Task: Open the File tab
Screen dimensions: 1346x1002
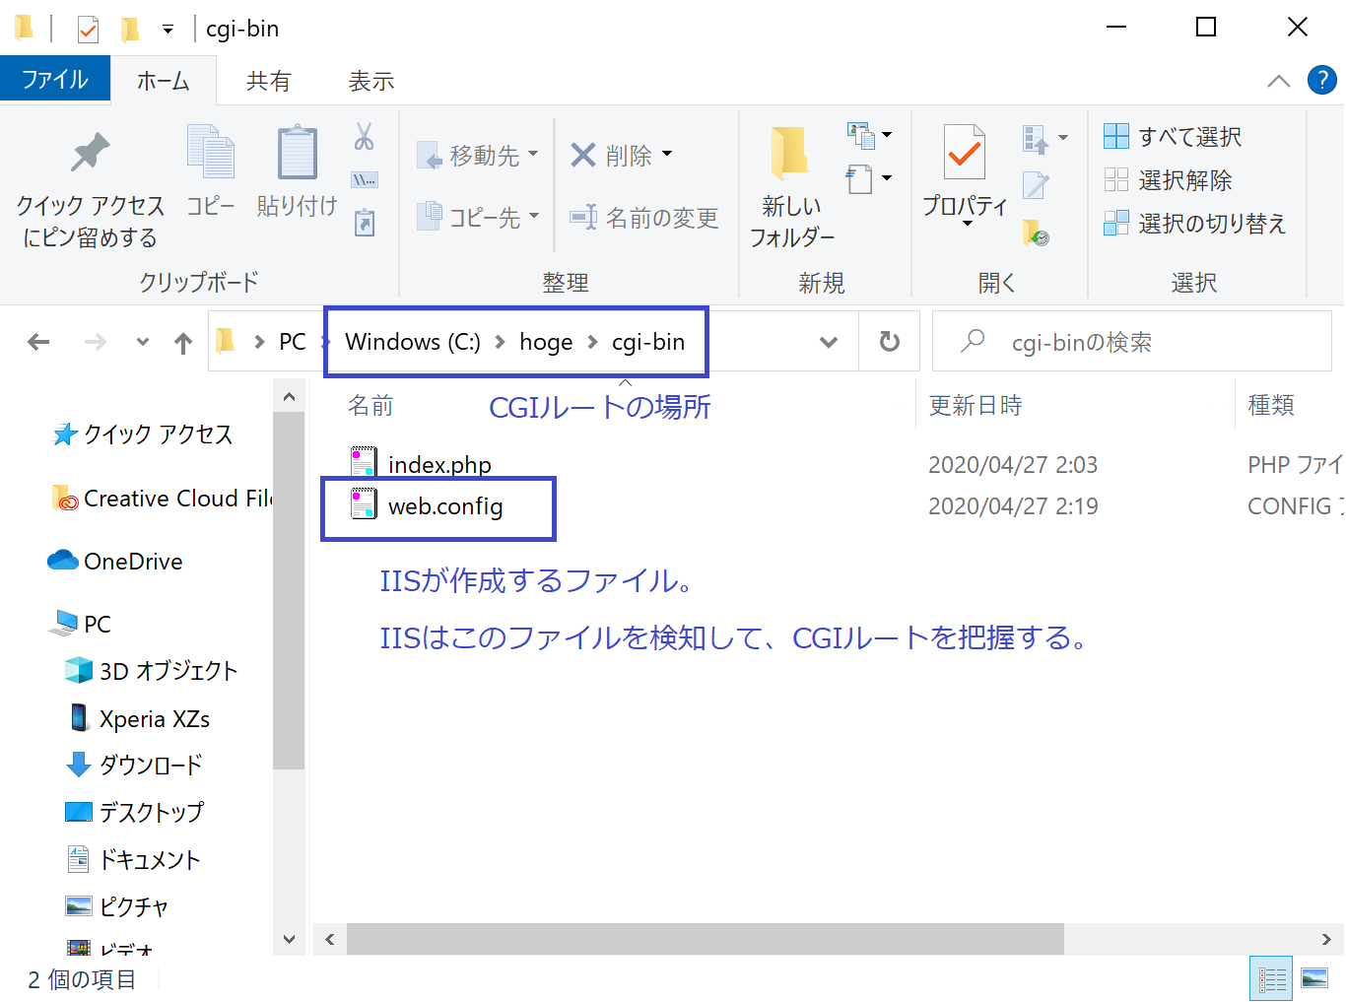Action: [x=55, y=80]
